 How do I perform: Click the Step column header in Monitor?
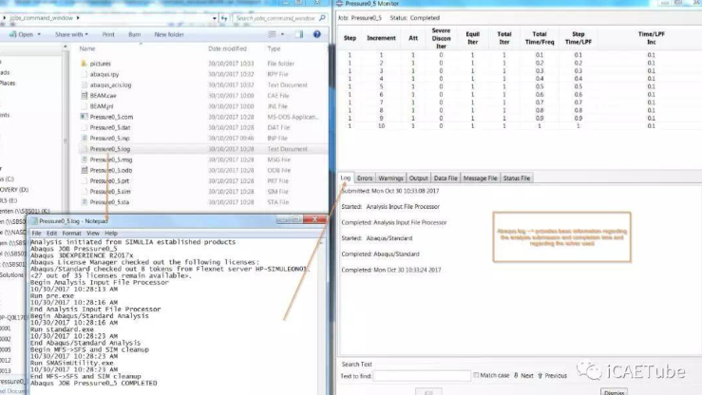[350, 38]
